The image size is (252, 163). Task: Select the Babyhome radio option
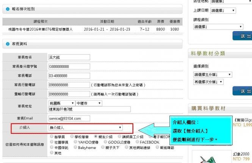(75, 147)
